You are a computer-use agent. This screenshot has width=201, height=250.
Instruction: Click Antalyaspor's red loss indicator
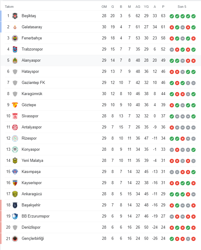(172, 128)
